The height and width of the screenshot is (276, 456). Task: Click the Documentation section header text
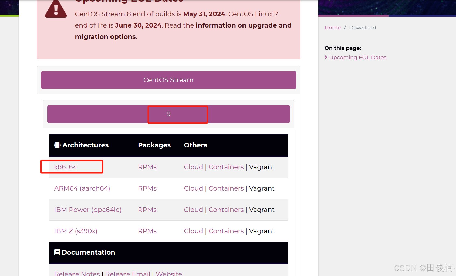pyautogui.click(x=89, y=252)
